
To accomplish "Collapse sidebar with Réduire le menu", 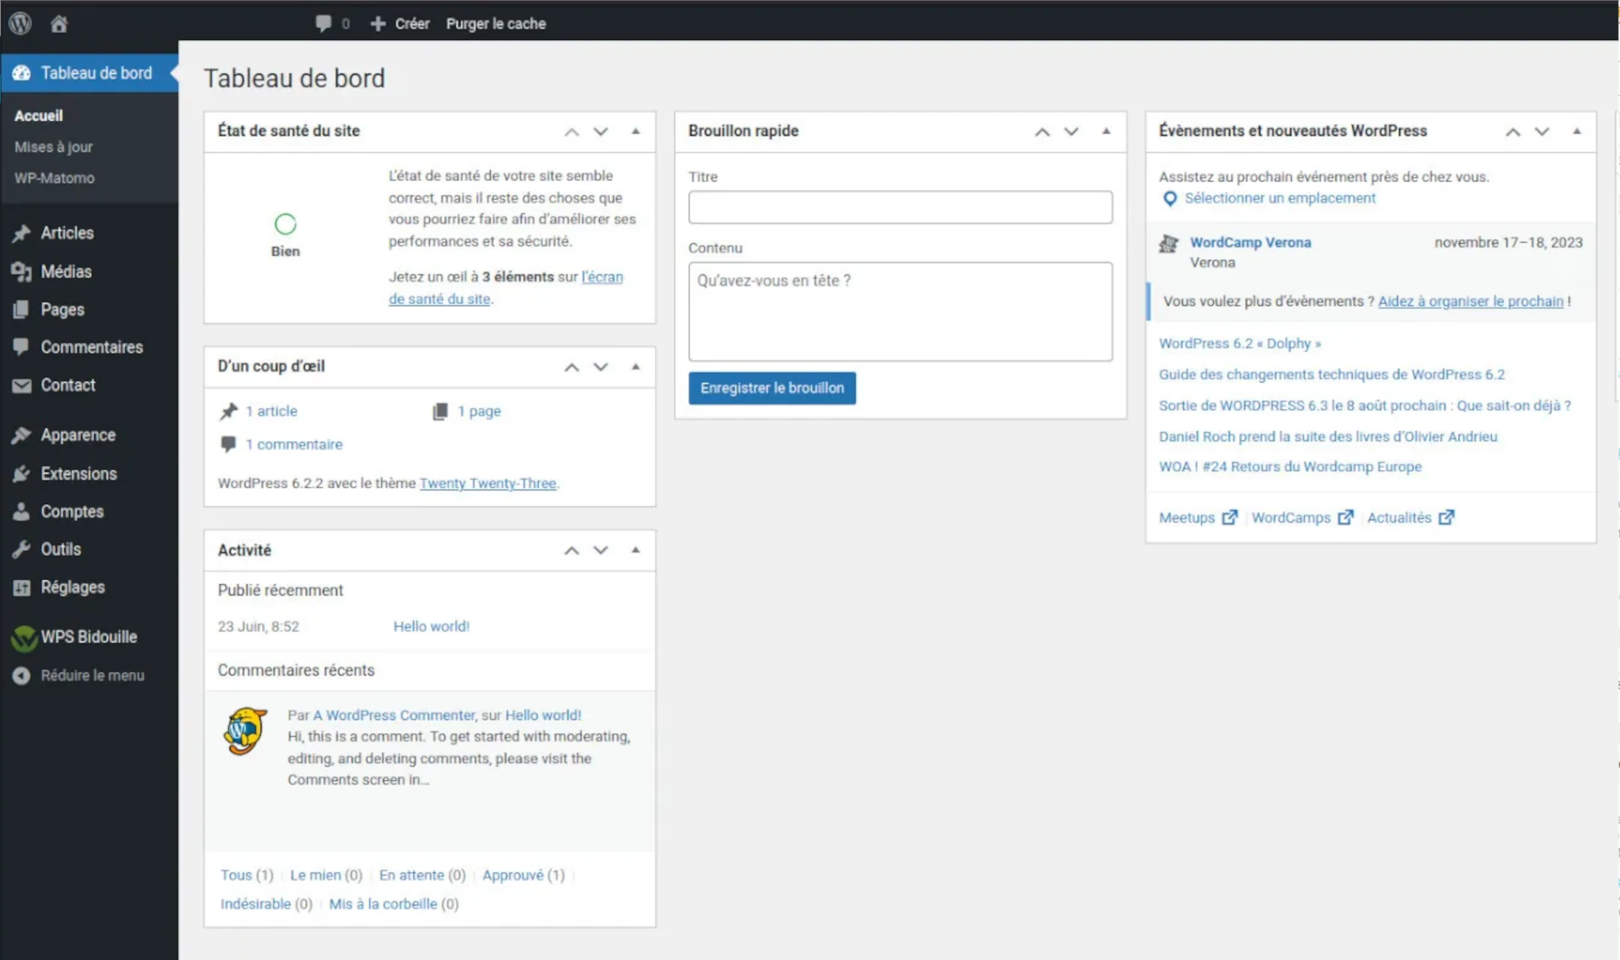I will point(91,675).
